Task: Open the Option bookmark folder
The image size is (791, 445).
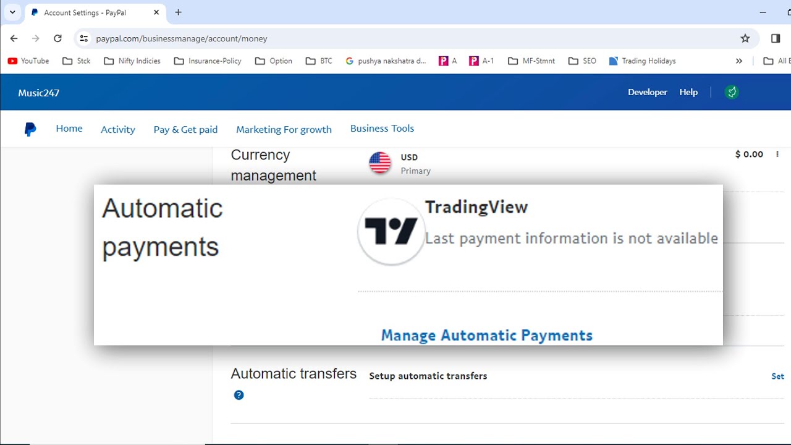Action: [274, 61]
